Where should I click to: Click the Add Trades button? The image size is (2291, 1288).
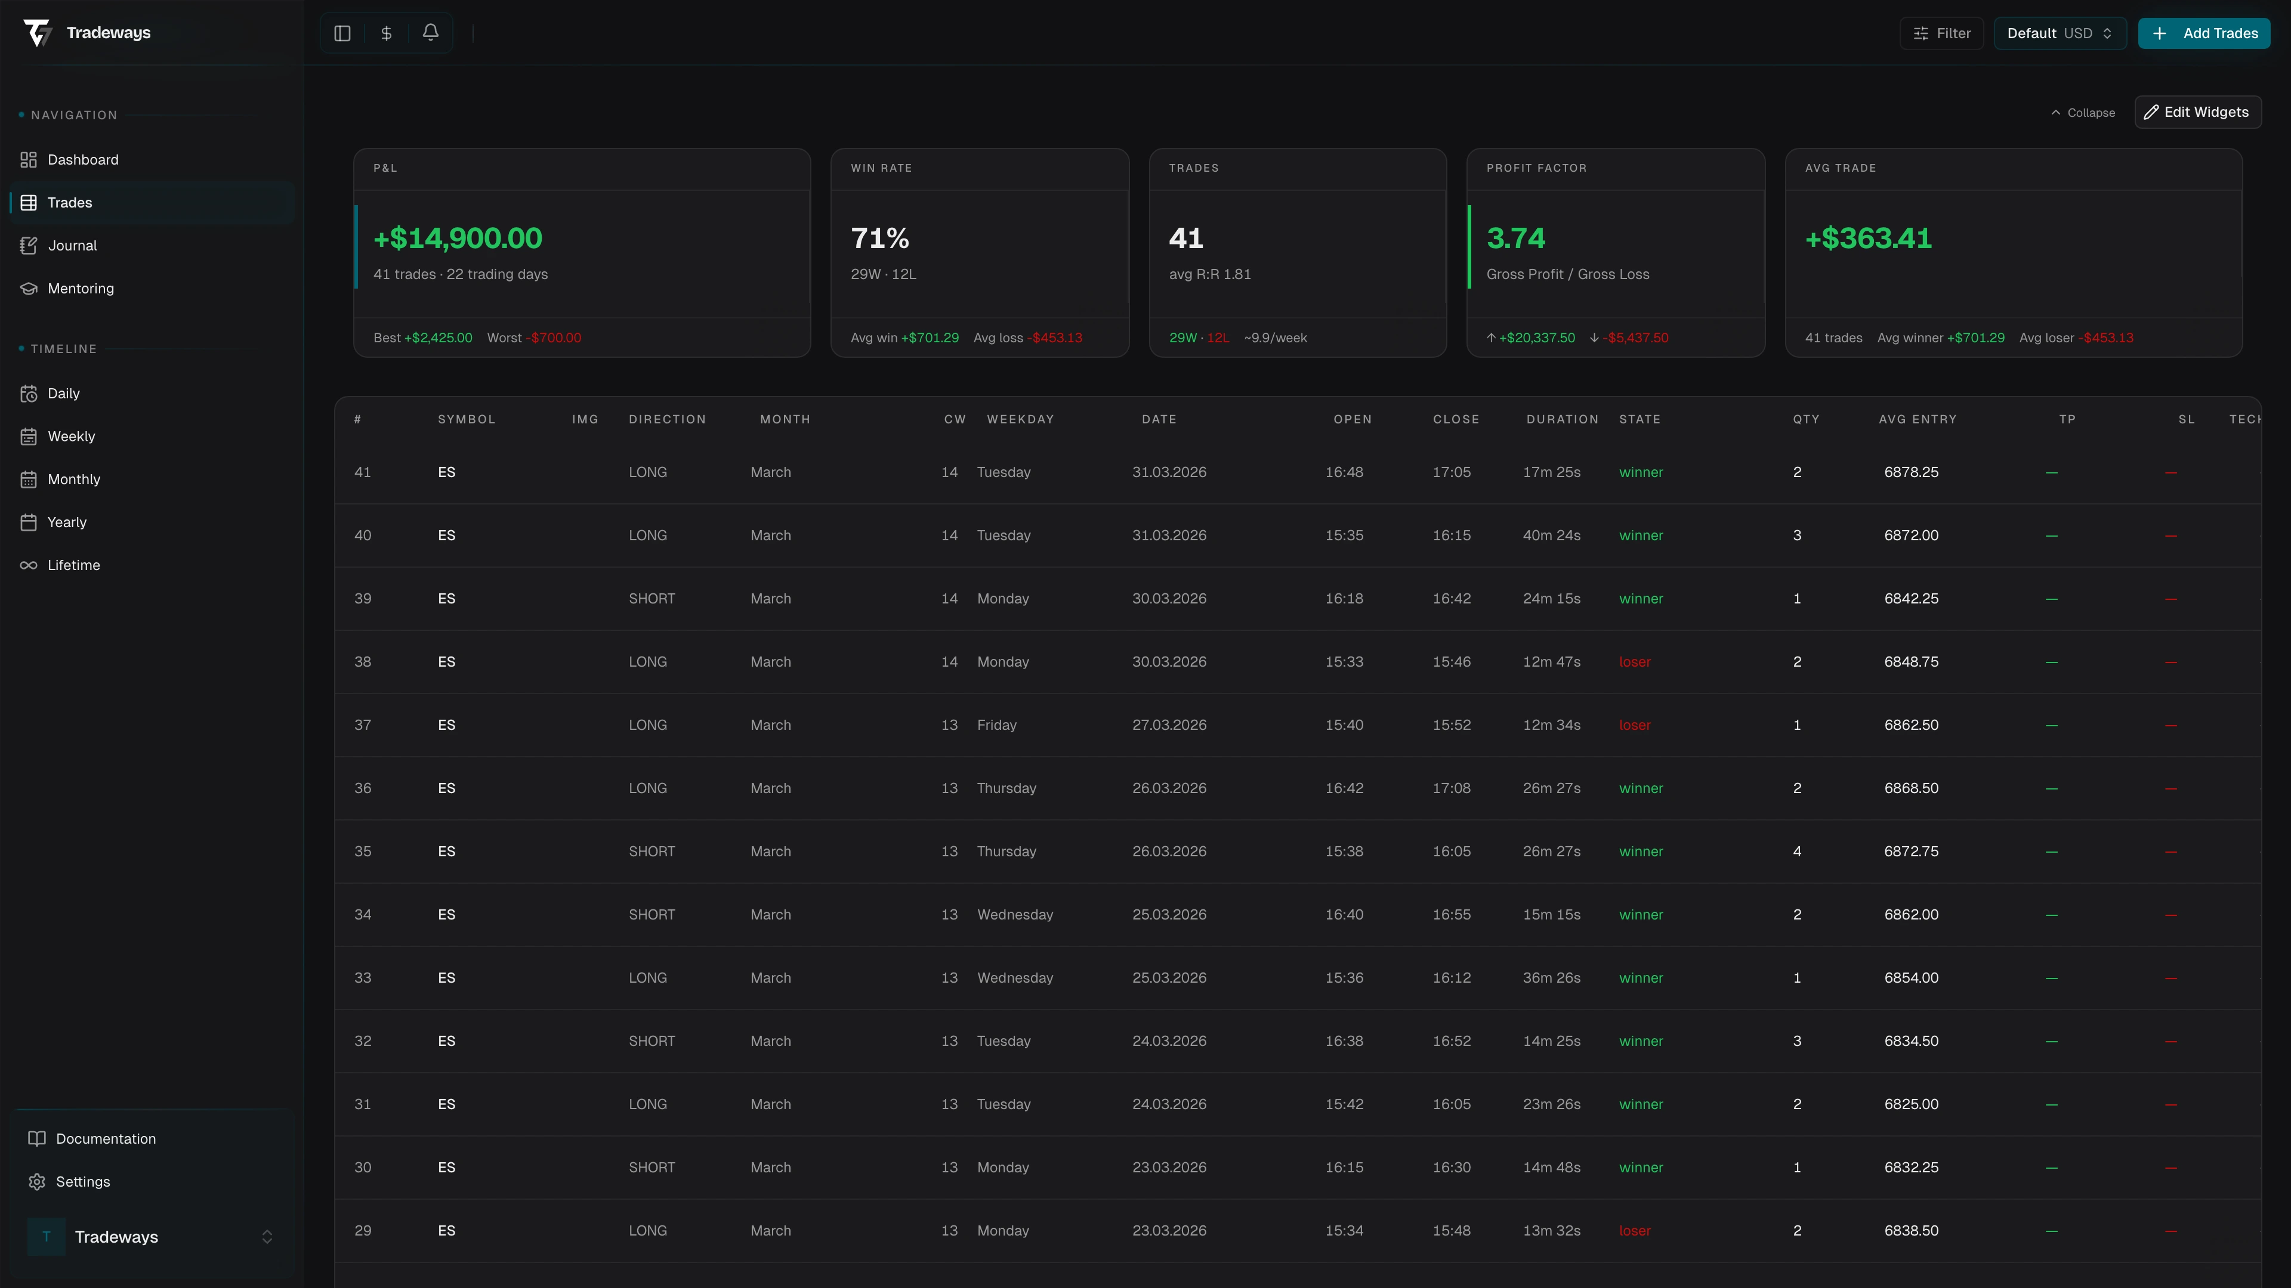[x=2204, y=33]
